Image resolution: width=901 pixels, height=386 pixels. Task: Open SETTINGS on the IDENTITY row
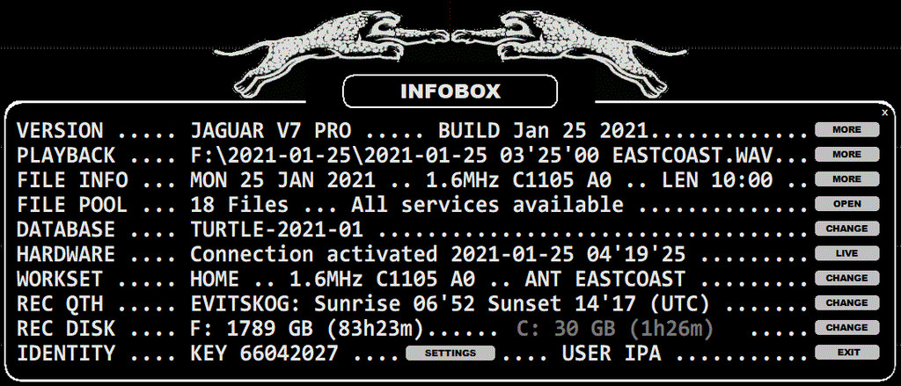coord(450,353)
